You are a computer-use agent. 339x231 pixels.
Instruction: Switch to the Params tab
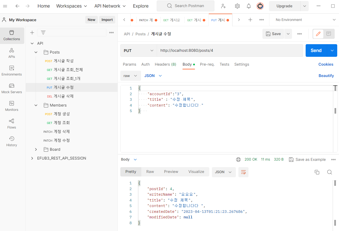tap(129, 64)
